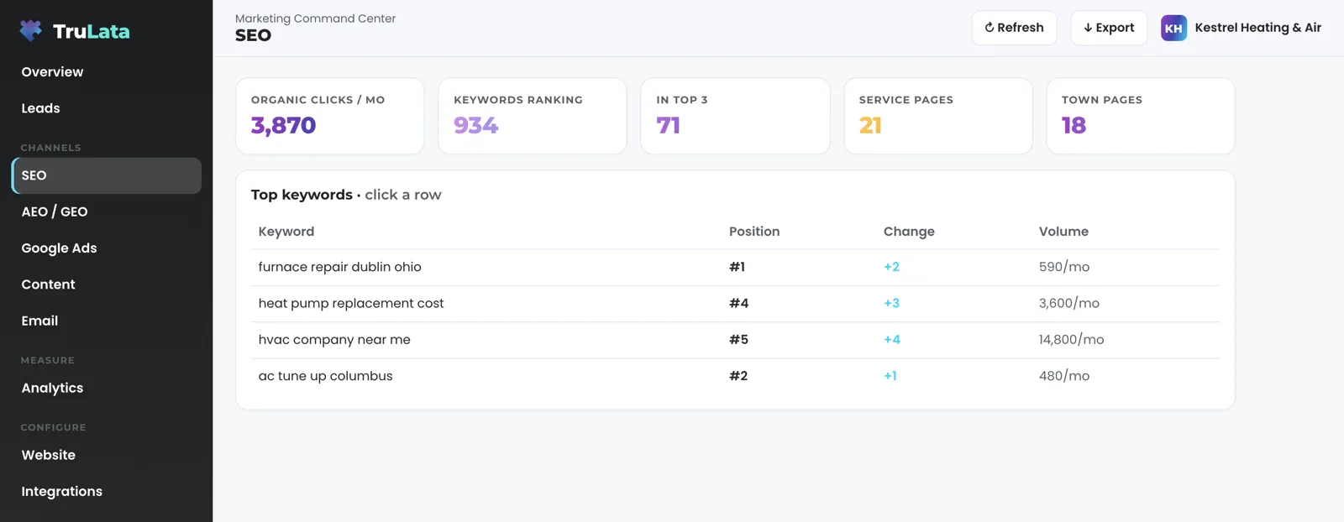Select the Service Pages card
The image size is (1344, 522).
938,116
